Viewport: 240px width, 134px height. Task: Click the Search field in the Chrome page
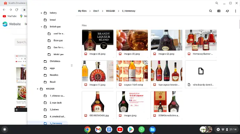[x=21, y=42]
